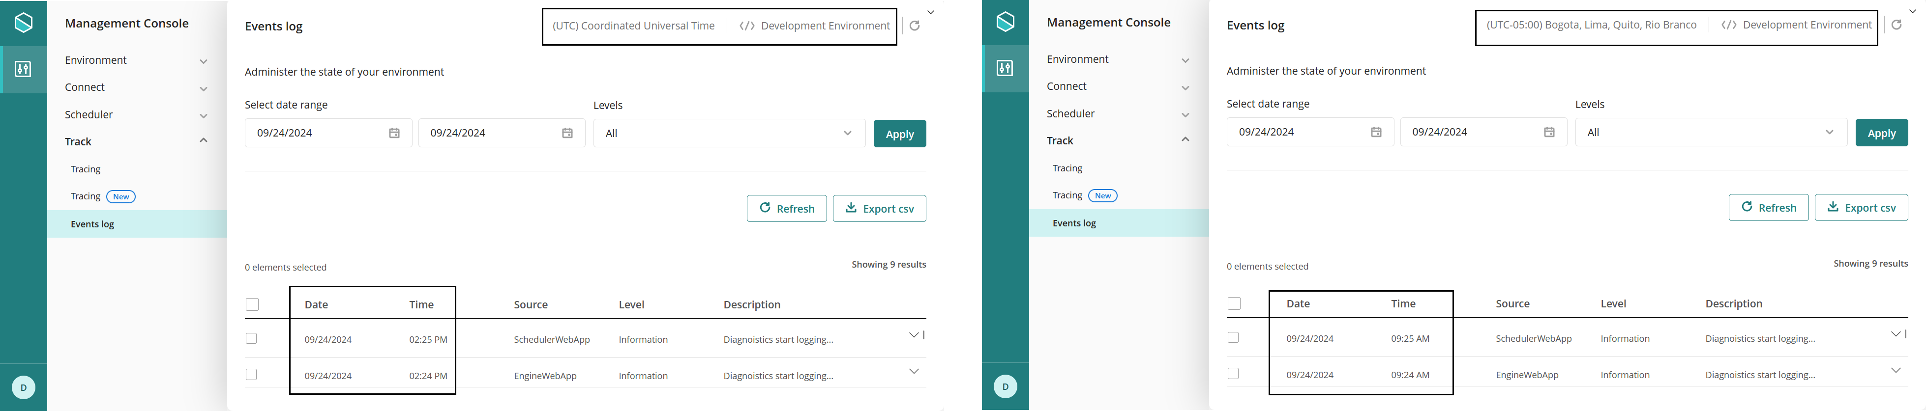Check the 09:24 AM EngineWebApp row checkbox
1926x411 pixels.
point(1233,374)
